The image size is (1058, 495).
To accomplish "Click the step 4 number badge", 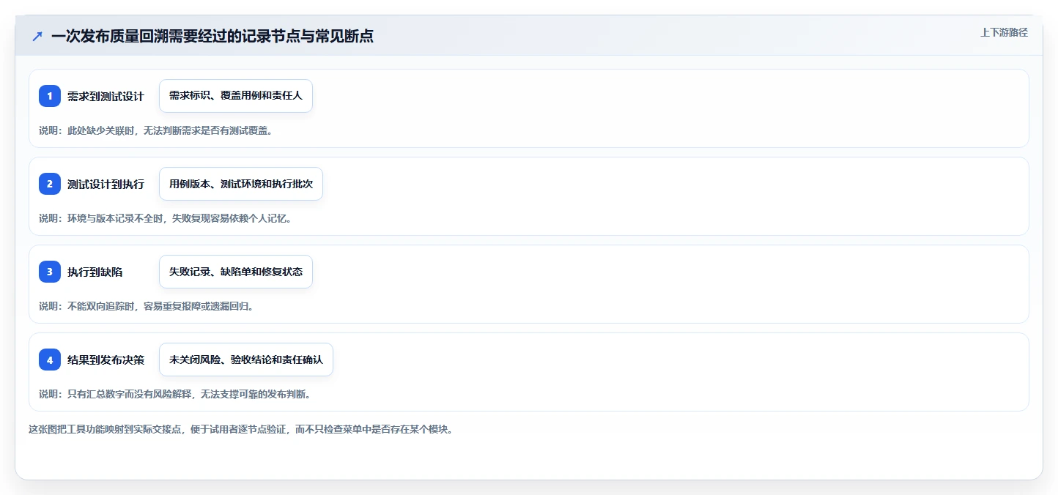I will coord(50,360).
